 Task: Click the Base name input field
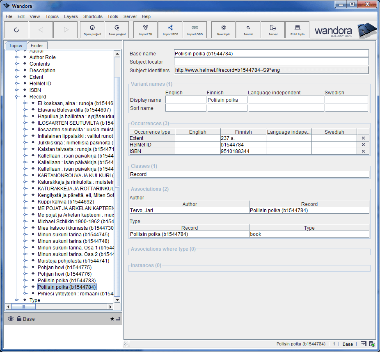coord(271,53)
